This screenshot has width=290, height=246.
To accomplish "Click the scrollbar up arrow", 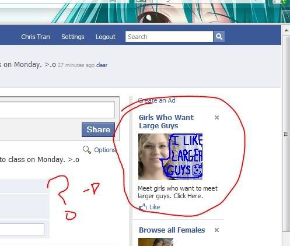I will click(286, 30).
